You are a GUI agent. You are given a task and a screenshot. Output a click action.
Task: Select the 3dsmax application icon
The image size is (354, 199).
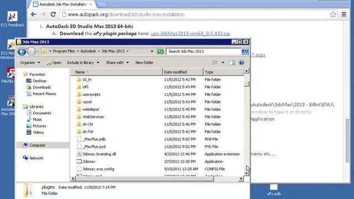point(79,161)
